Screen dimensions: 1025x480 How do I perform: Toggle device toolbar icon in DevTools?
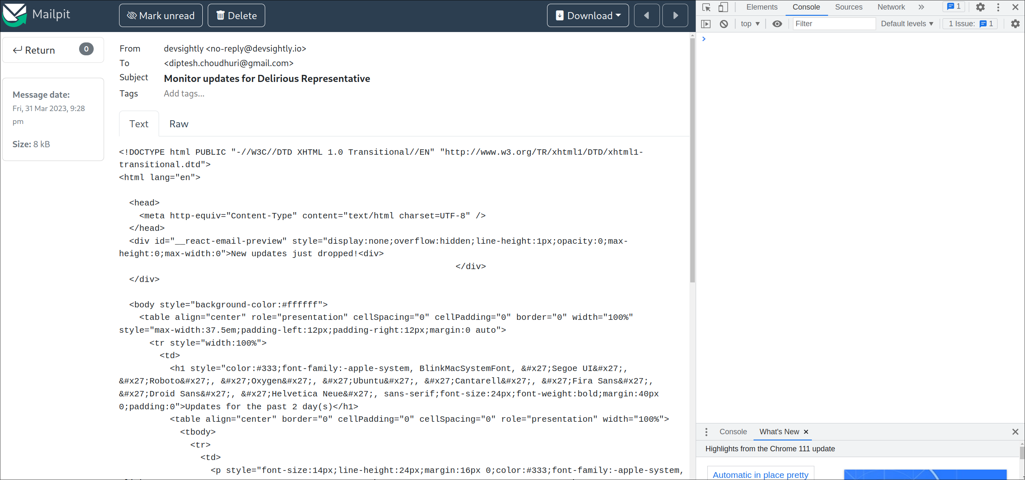723,7
